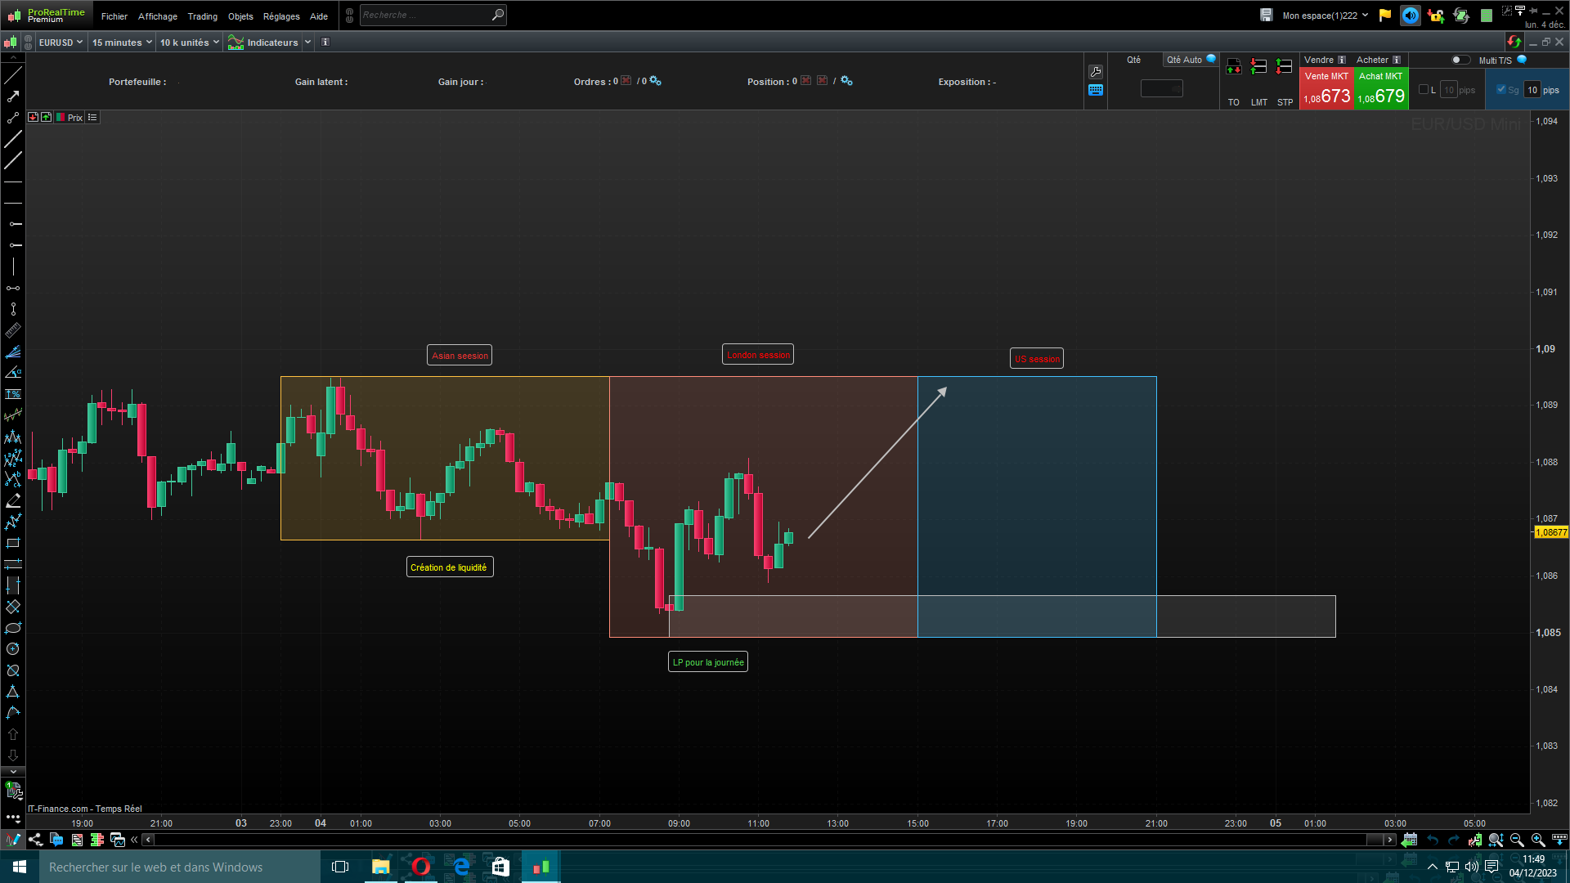Click the red-green Prix color swatch

pyautogui.click(x=61, y=118)
